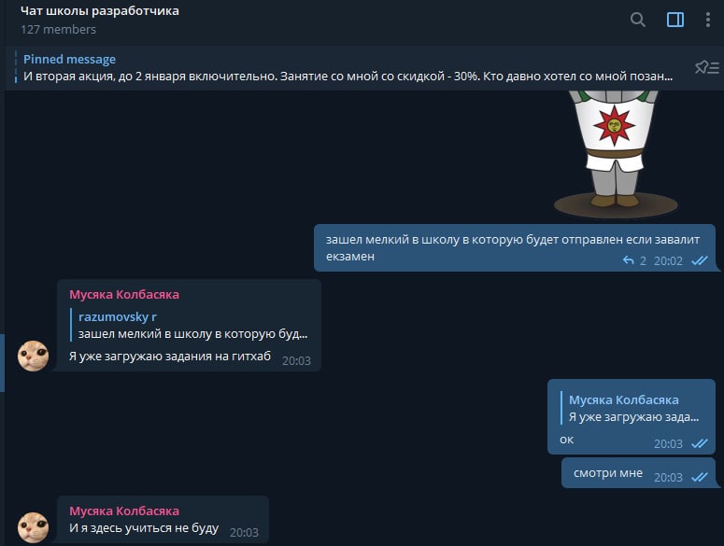The width and height of the screenshot is (724, 546).
Task: Open search in this chat
Action: pos(638,20)
